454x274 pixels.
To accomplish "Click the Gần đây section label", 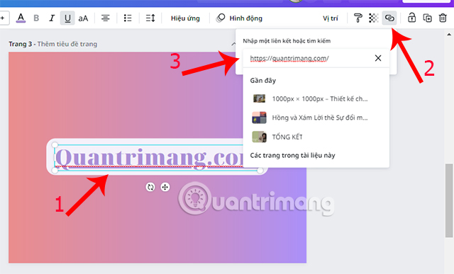I will 263,81.
